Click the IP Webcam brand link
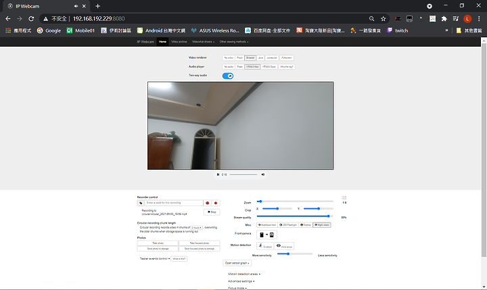The height and width of the screenshot is (290, 487). coord(145,42)
